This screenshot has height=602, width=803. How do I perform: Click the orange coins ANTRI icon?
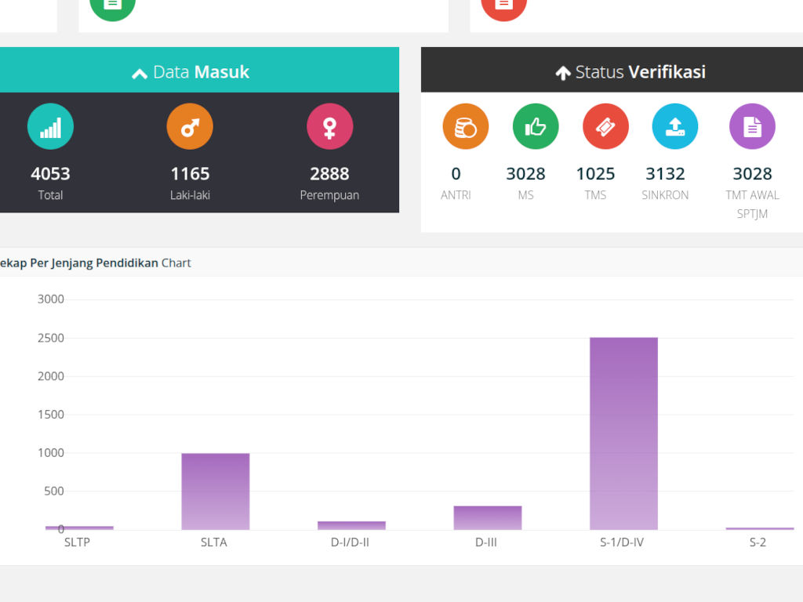point(465,126)
